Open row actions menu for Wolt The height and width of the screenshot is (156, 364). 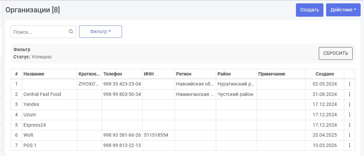click(x=349, y=135)
